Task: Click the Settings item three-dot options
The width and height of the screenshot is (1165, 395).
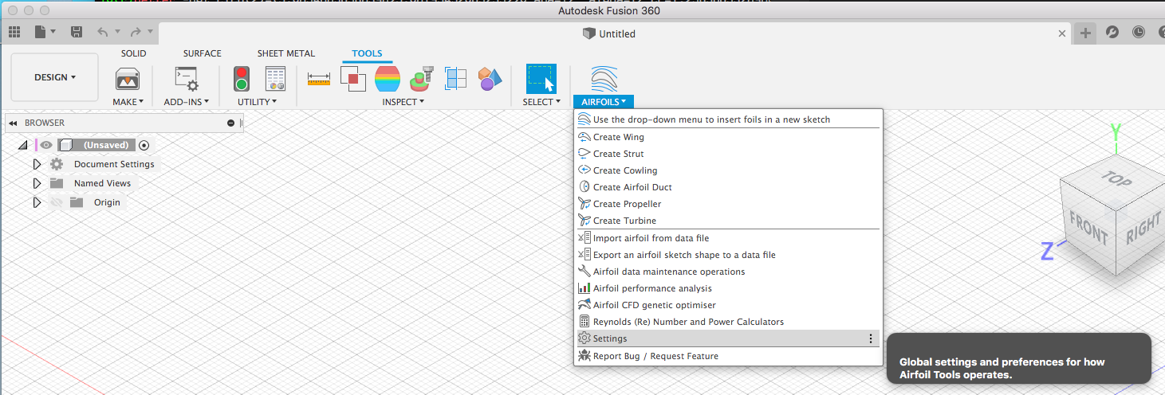Action: (x=870, y=338)
